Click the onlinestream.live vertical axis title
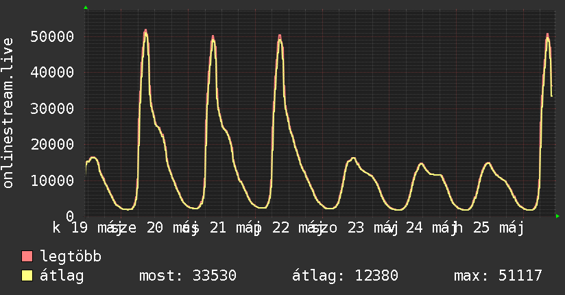 (8, 113)
